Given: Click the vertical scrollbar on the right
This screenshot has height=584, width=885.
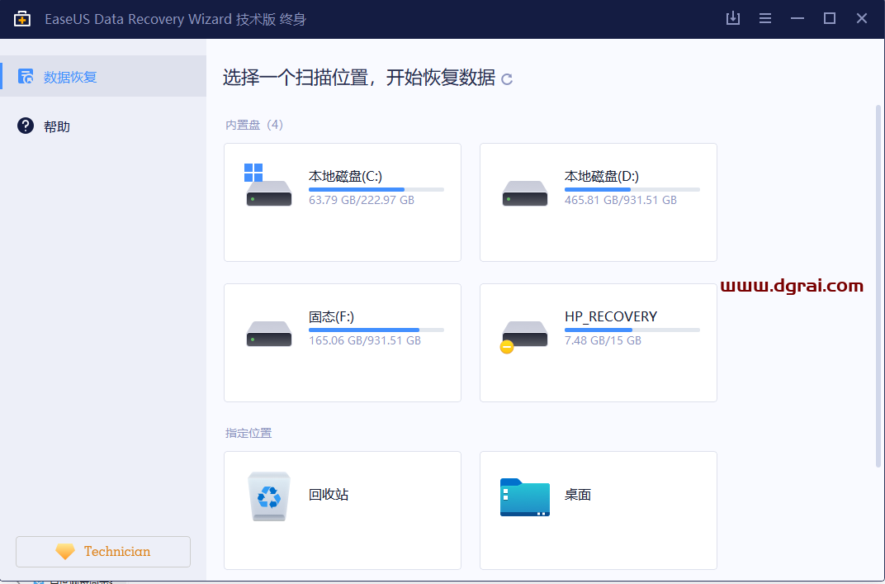Looking at the screenshot, I should coord(878,285).
